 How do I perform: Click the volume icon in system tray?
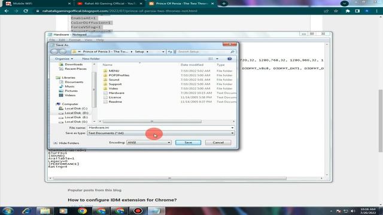click(352, 211)
